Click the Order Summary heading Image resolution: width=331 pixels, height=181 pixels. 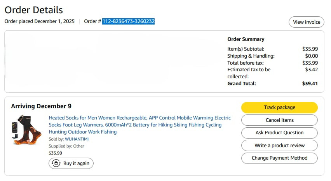point(246,39)
